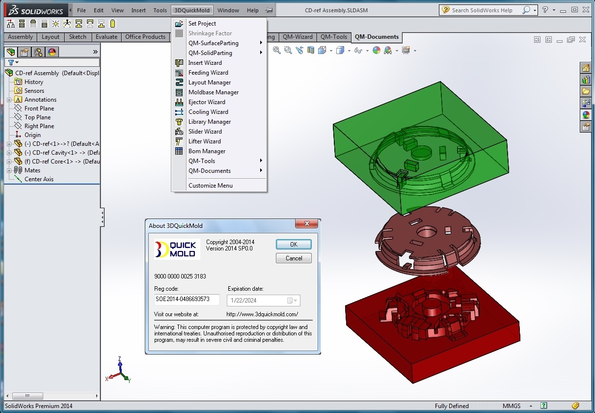595x413 pixels.
Task: Open the QM-SurfaceParting submenu
Action: (219, 43)
